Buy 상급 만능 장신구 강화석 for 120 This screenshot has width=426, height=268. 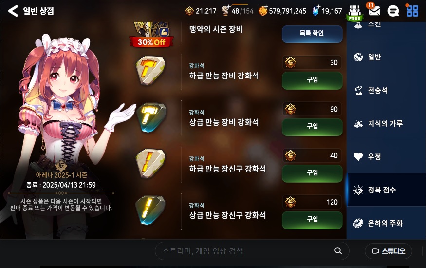[312, 220]
